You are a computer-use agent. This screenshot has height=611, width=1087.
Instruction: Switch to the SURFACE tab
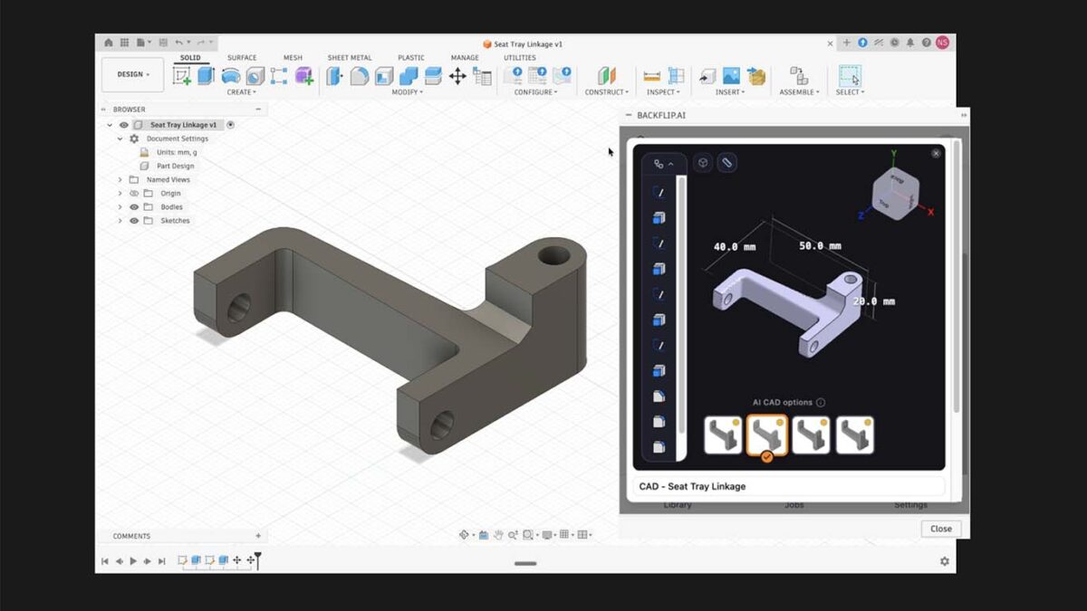coord(242,58)
